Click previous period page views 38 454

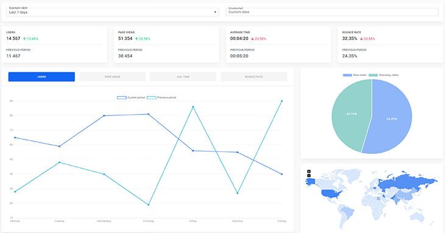tap(125, 56)
